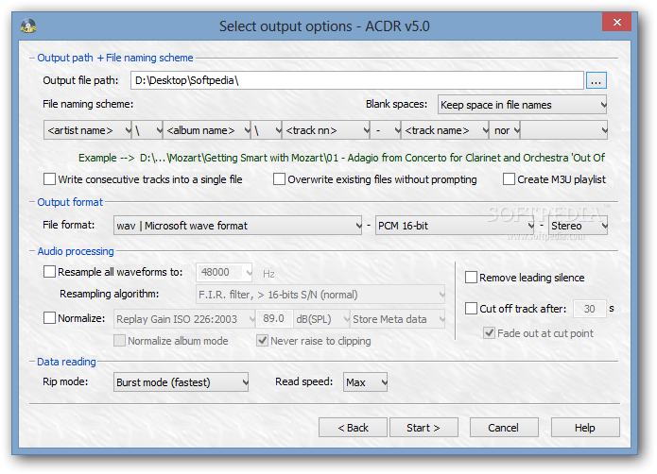
Task: Expand the artist name naming dropdown
Action: point(88,130)
